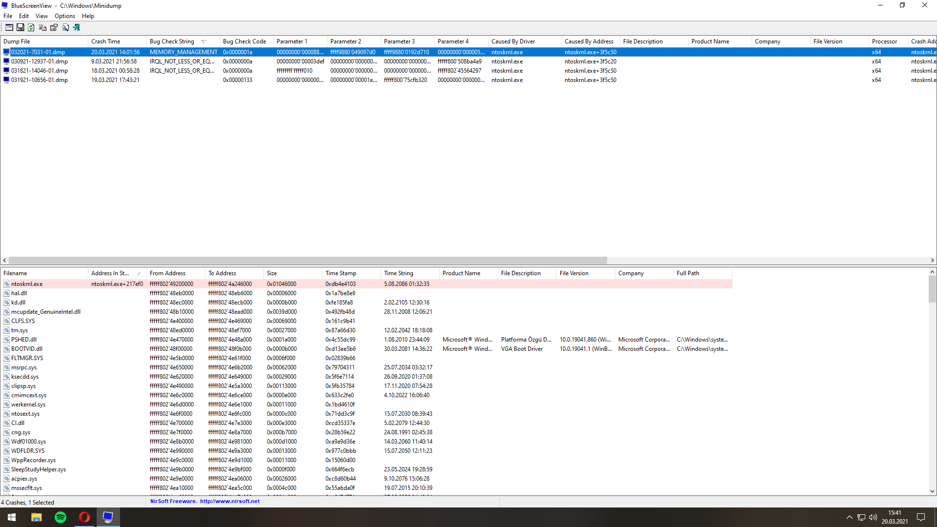Image resolution: width=937 pixels, height=527 pixels.
Task: Click the Properties toolbar icon
Action: pyautogui.click(x=54, y=28)
